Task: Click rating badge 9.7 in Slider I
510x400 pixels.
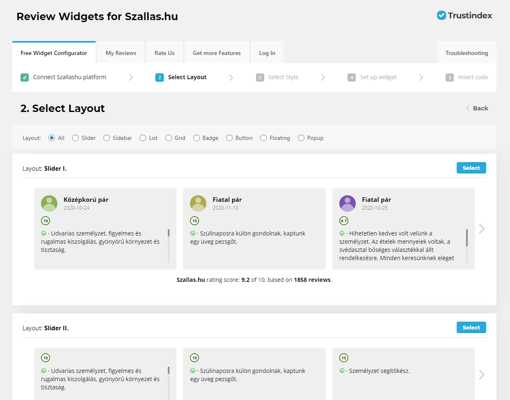Action: click(x=344, y=221)
